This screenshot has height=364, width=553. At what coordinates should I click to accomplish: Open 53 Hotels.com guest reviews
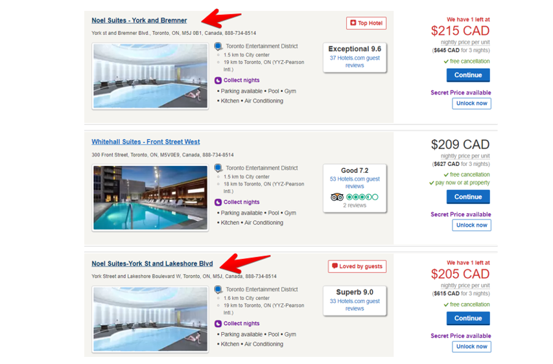tap(355, 183)
